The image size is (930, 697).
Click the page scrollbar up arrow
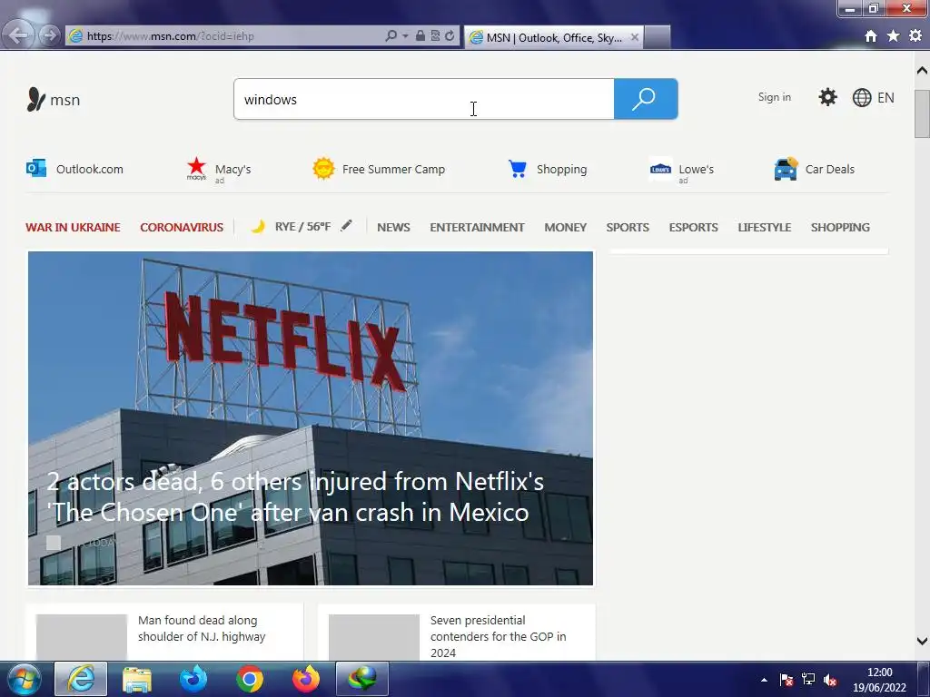[922, 71]
